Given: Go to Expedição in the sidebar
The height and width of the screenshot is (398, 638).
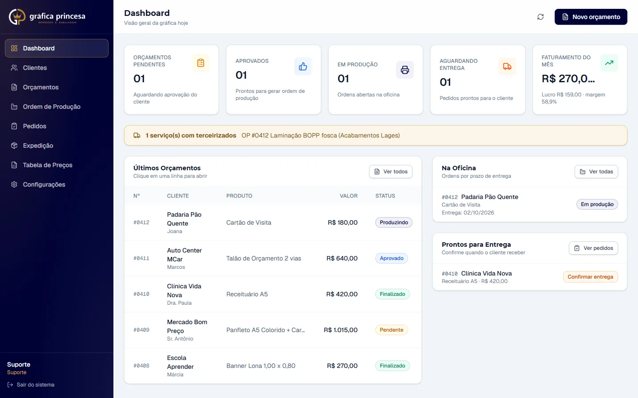Looking at the screenshot, I should click(x=57, y=145).
